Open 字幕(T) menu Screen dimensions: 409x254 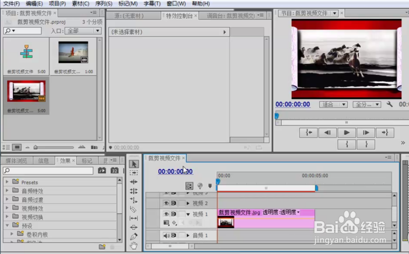point(152,4)
